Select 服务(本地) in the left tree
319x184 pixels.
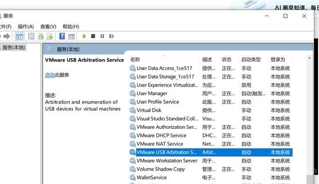[14, 48]
